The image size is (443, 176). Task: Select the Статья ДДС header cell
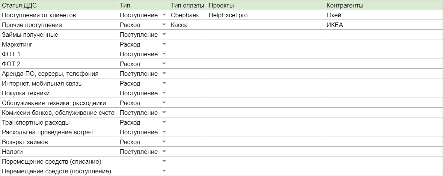(59, 5)
